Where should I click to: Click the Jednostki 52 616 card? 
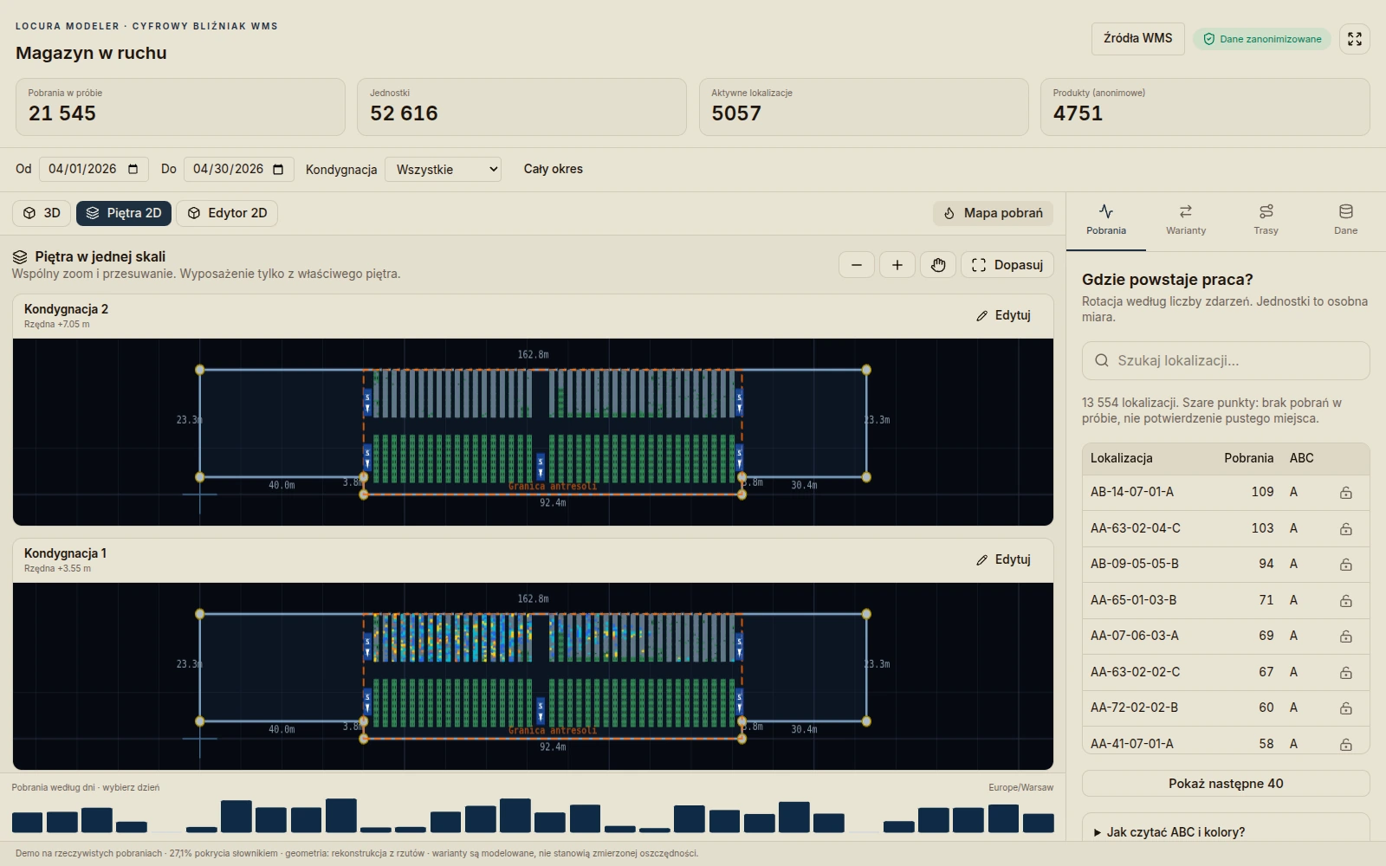tap(521, 107)
